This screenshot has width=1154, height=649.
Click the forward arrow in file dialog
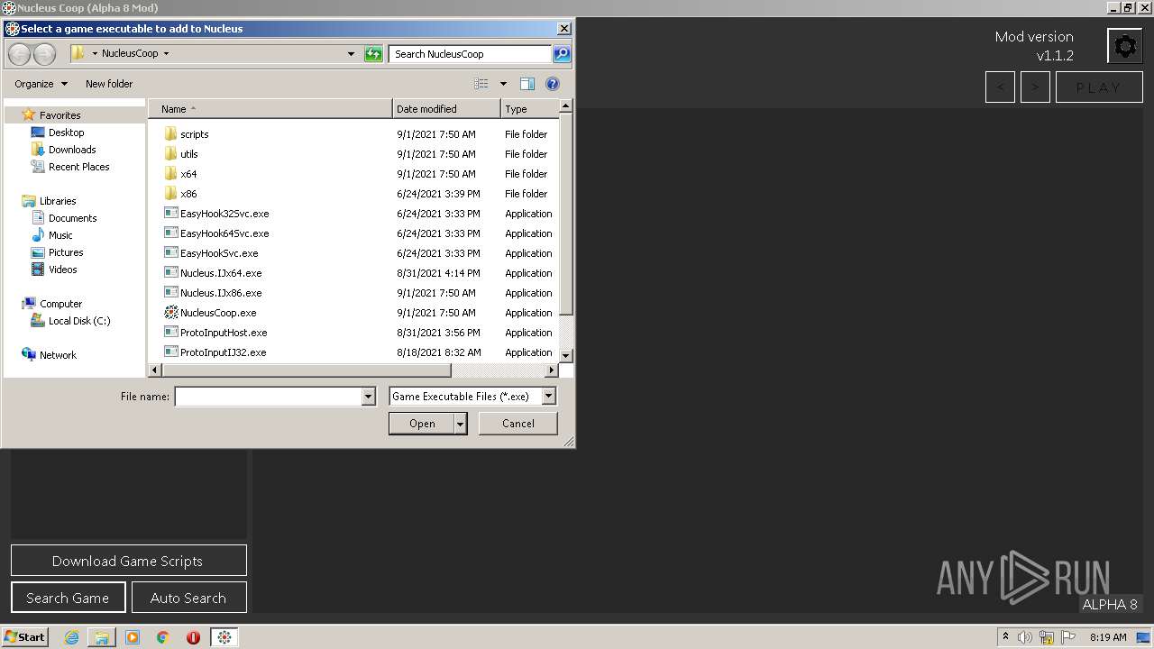44,54
